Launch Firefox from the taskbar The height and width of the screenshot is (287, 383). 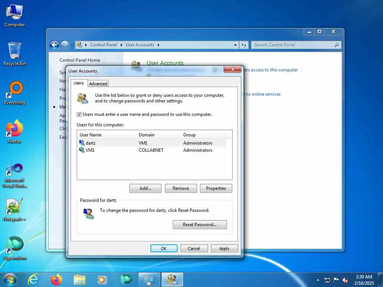click(56, 280)
